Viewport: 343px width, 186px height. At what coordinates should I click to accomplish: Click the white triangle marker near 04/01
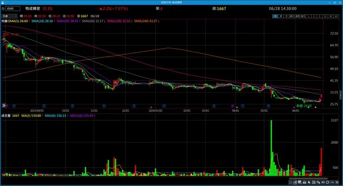pyautogui.click(x=237, y=107)
